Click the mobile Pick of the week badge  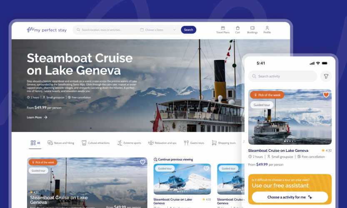pyautogui.click(x=267, y=95)
